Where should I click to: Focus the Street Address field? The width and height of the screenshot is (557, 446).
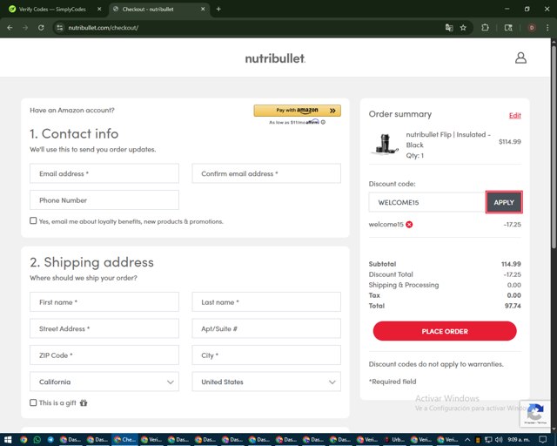tap(104, 328)
